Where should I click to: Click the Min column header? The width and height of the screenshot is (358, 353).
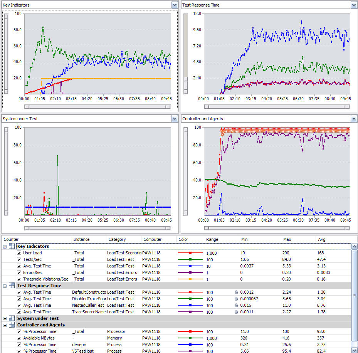pyautogui.click(x=260, y=239)
